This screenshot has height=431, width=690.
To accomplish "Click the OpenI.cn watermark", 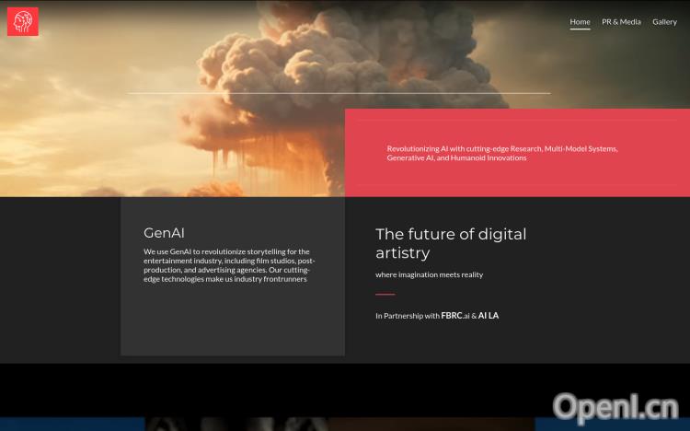I will pos(616,405).
